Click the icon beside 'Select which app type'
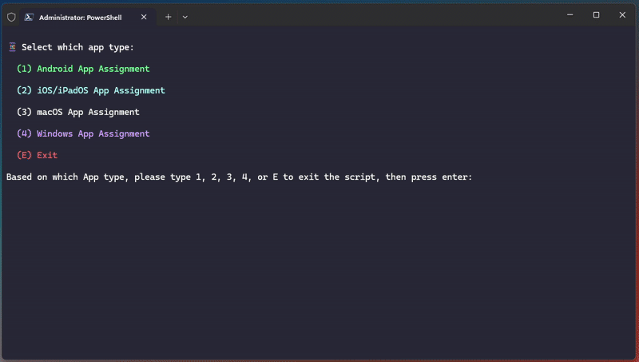The height and width of the screenshot is (362, 639). (12, 47)
